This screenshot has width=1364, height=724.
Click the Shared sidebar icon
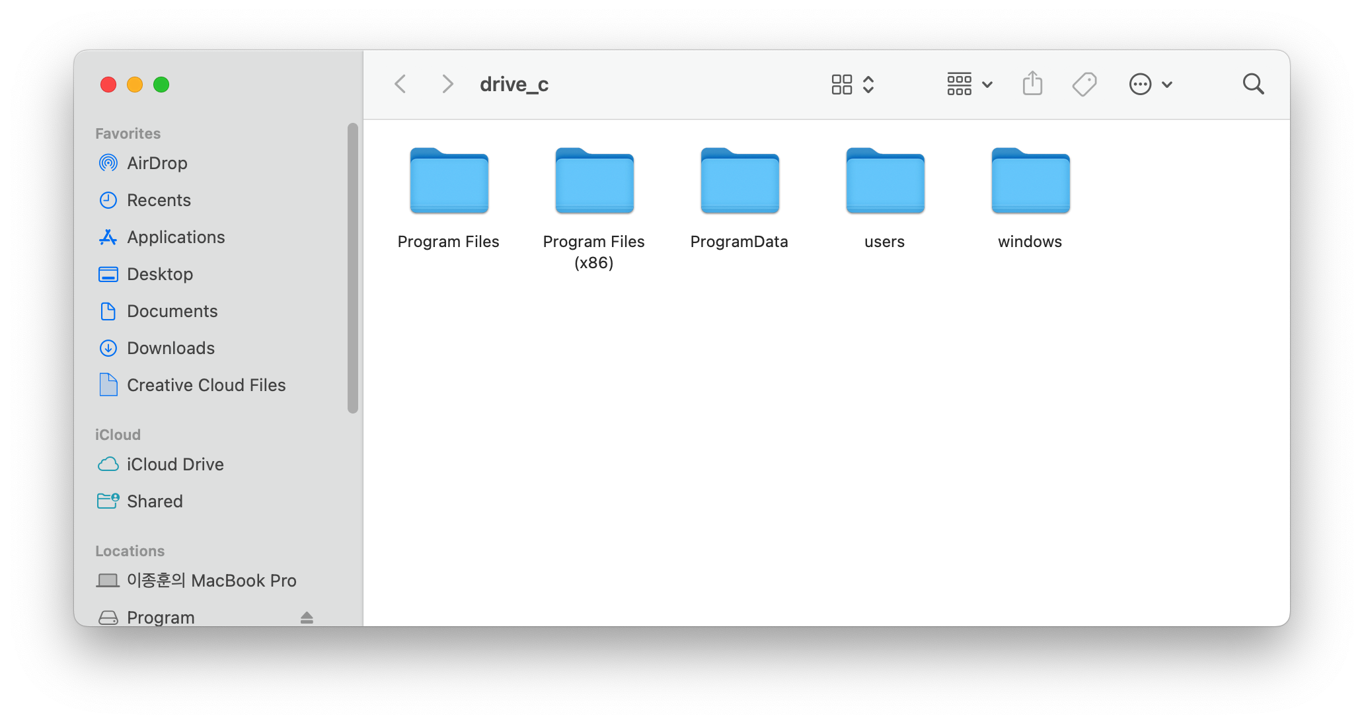pyautogui.click(x=107, y=501)
